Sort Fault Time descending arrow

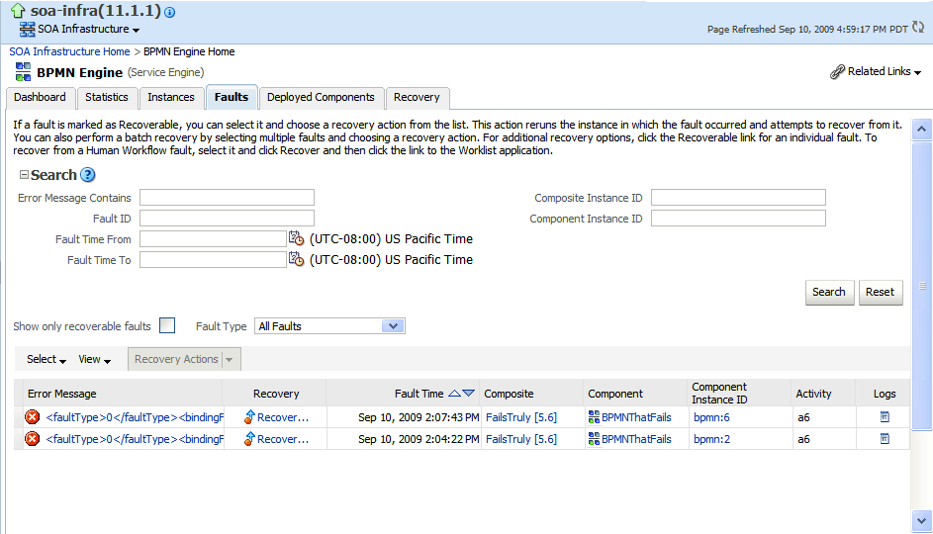[468, 393]
